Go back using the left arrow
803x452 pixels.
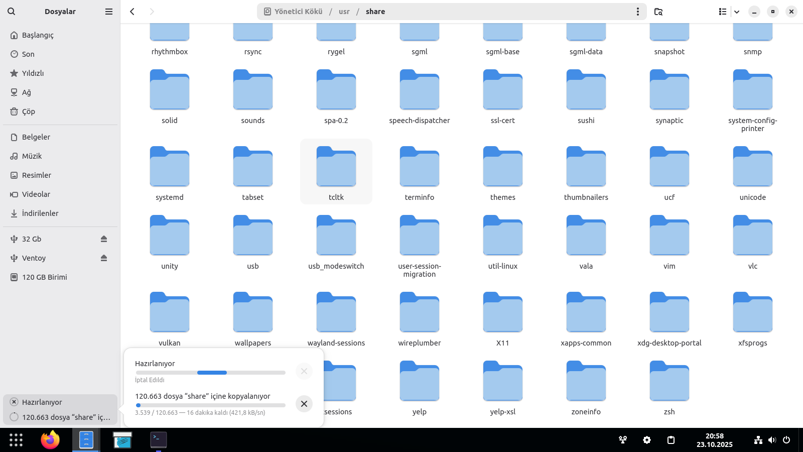click(x=132, y=12)
